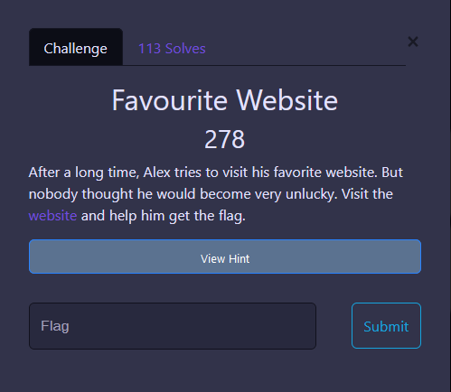Screen dimensions: 451x392
Task: Click the blue-outlined Submit button
Action: pos(386,326)
